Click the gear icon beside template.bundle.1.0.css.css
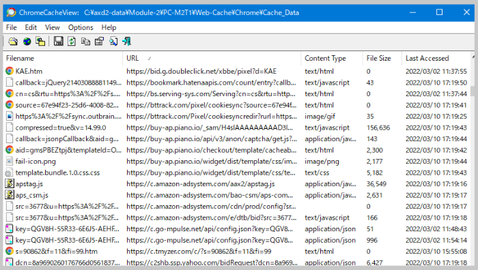The height and width of the screenshot is (270, 478). [10, 172]
